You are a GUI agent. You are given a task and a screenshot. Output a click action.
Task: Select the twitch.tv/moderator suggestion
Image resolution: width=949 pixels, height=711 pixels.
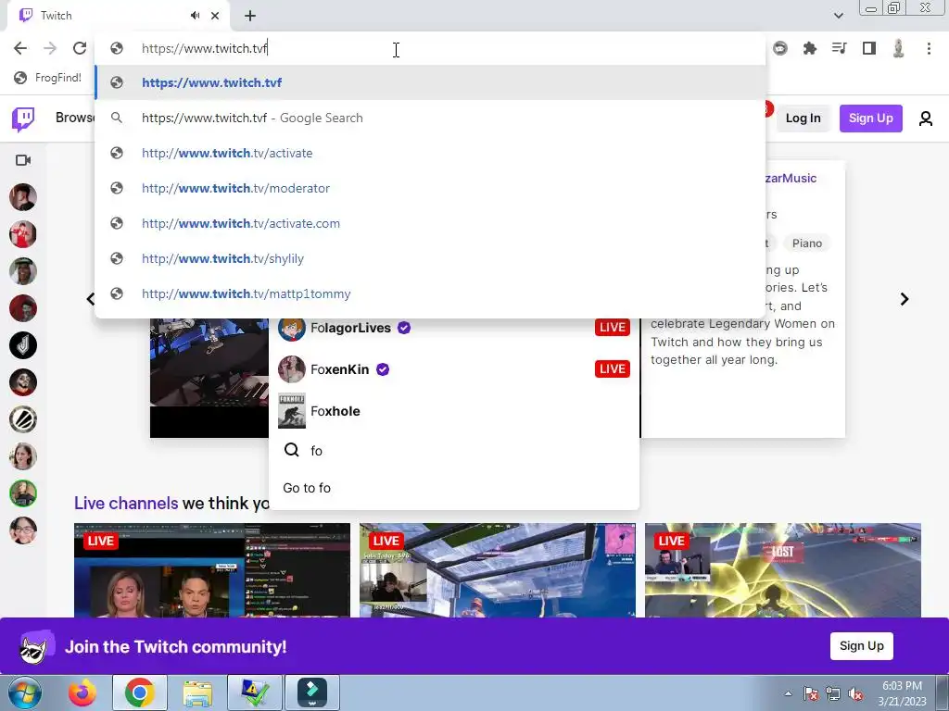(430, 188)
